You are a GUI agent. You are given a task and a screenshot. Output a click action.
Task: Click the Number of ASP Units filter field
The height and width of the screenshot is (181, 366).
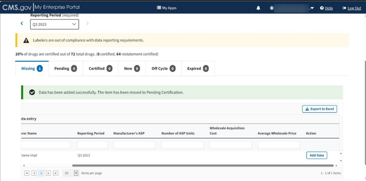point(182,145)
